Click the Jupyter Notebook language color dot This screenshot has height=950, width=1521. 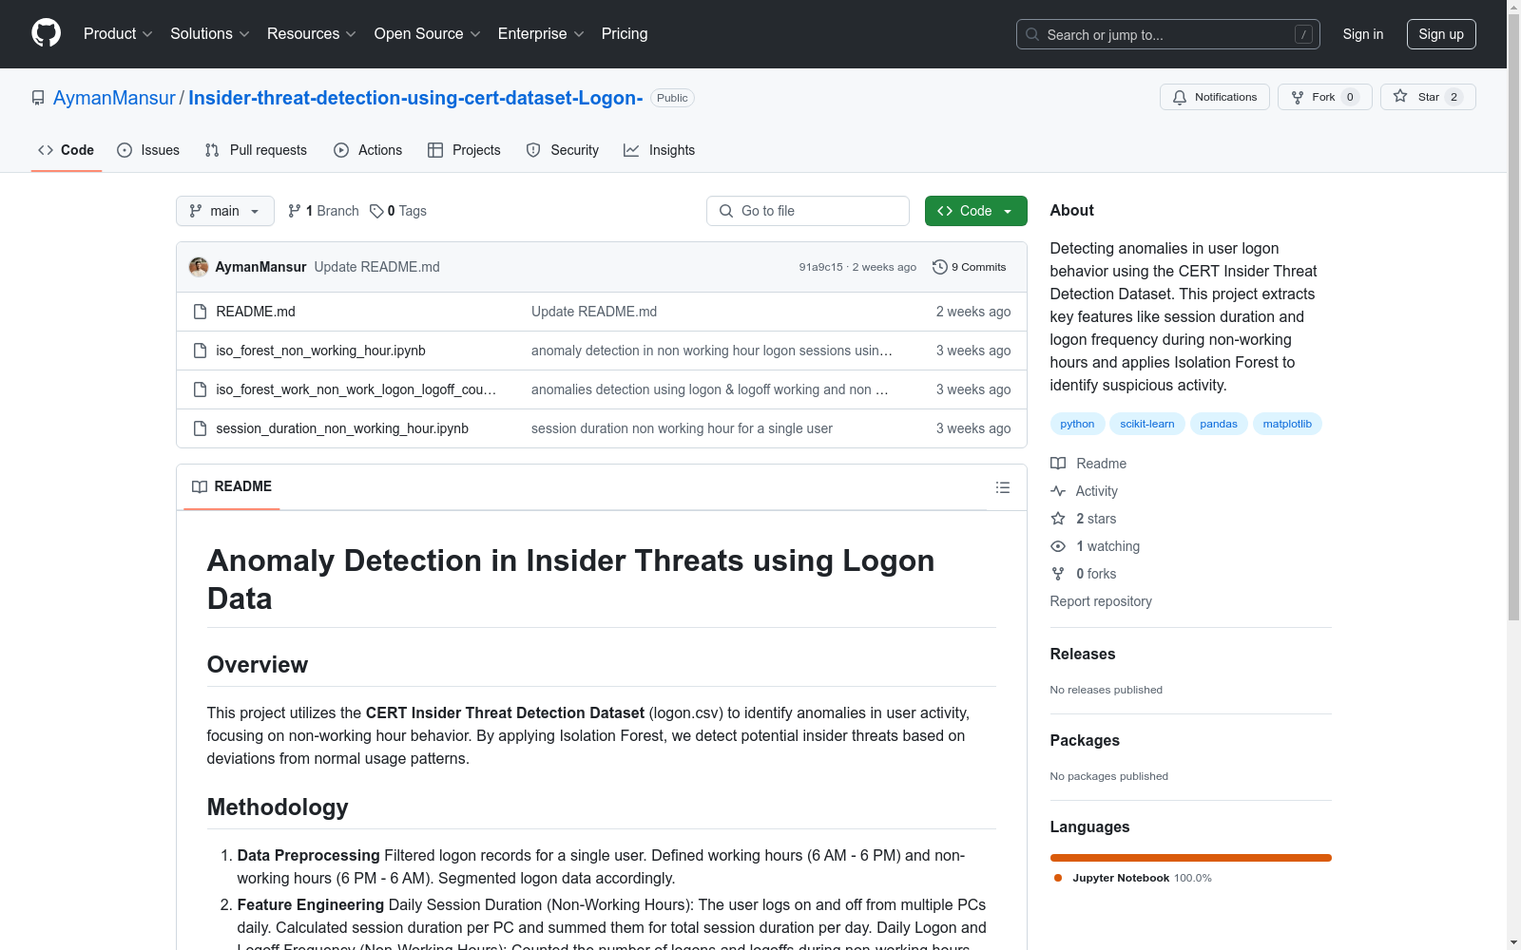pyautogui.click(x=1058, y=878)
